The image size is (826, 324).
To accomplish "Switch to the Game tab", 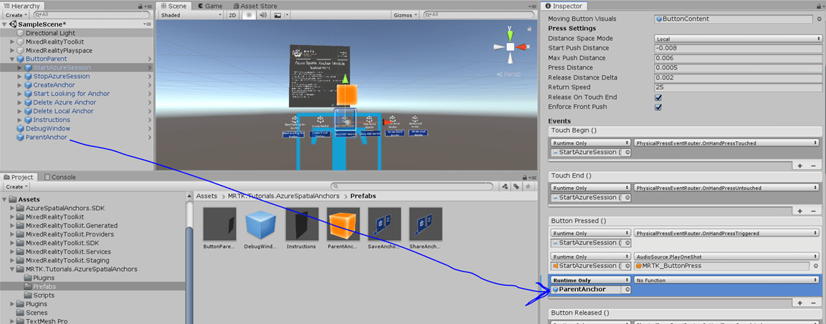I will pyautogui.click(x=209, y=6).
